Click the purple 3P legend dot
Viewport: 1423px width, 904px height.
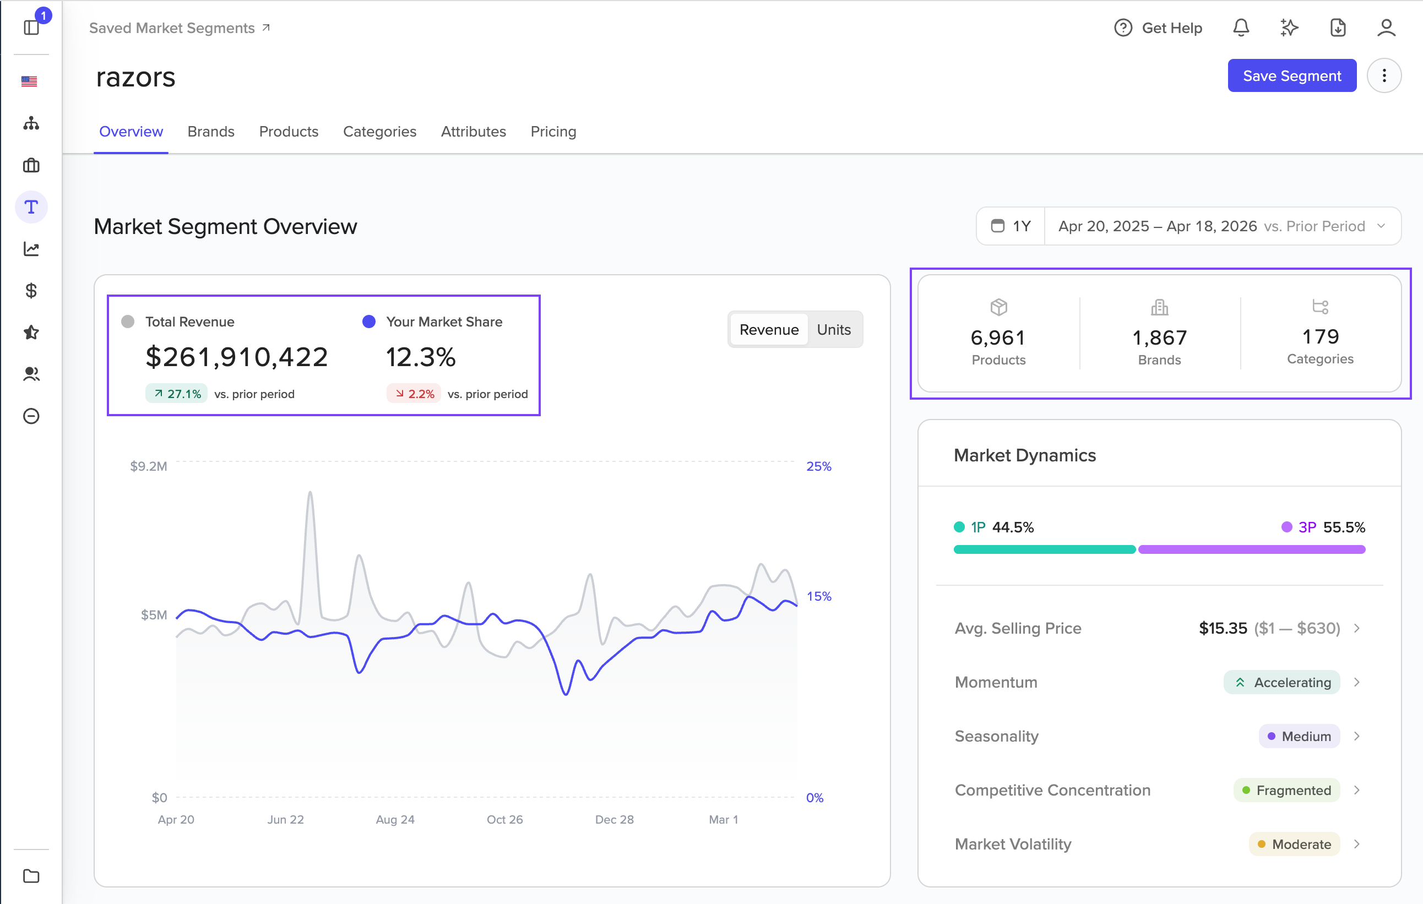pyautogui.click(x=1286, y=527)
